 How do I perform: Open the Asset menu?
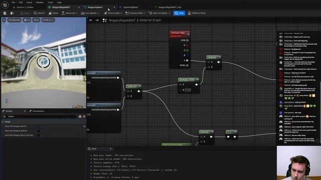29,2
